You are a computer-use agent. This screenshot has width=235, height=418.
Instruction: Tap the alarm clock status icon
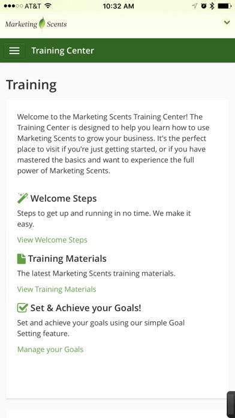[x=204, y=6]
